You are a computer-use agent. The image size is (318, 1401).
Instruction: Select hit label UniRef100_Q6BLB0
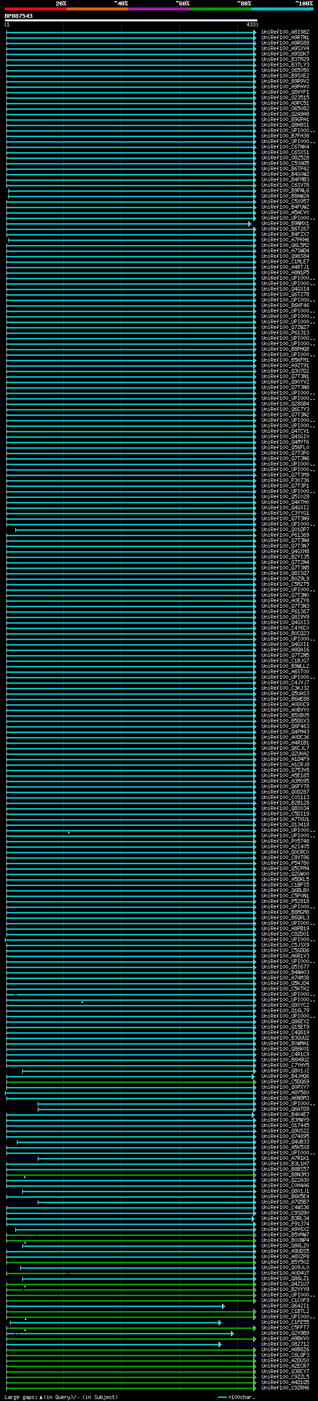[285, 890]
